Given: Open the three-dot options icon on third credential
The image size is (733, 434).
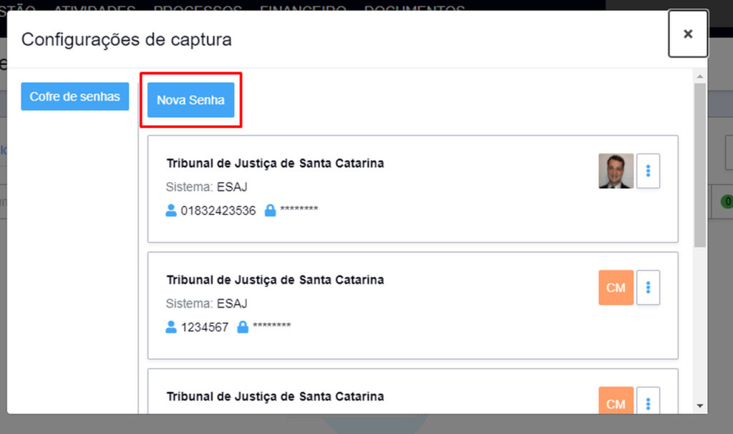Looking at the screenshot, I should pos(649,403).
